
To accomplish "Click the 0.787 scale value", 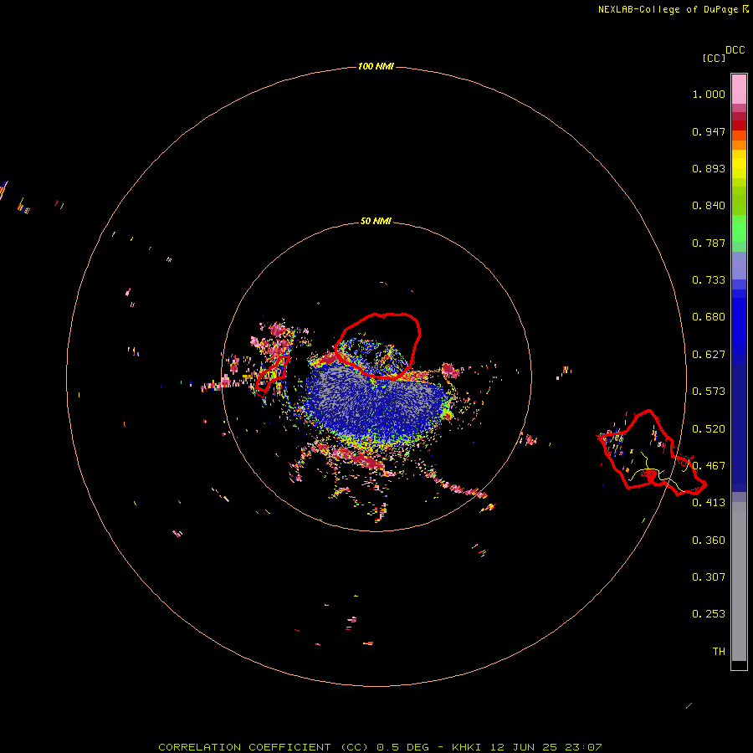I will click(709, 243).
